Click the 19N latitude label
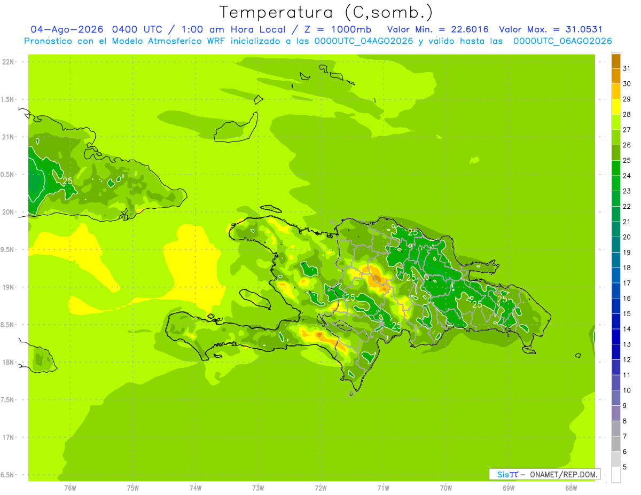 coord(9,287)
